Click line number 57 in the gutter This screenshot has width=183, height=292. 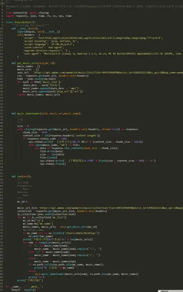[2, 176]
